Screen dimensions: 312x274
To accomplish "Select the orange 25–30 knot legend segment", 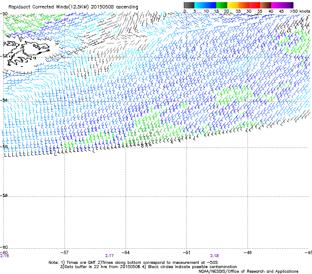I will tap(244, 5).
